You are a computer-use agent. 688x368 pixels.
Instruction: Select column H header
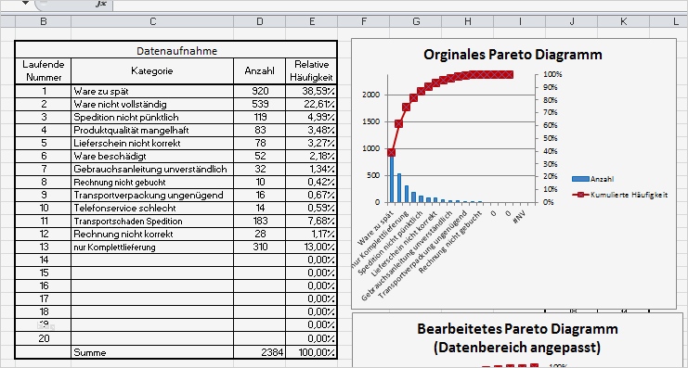(468, 21)
